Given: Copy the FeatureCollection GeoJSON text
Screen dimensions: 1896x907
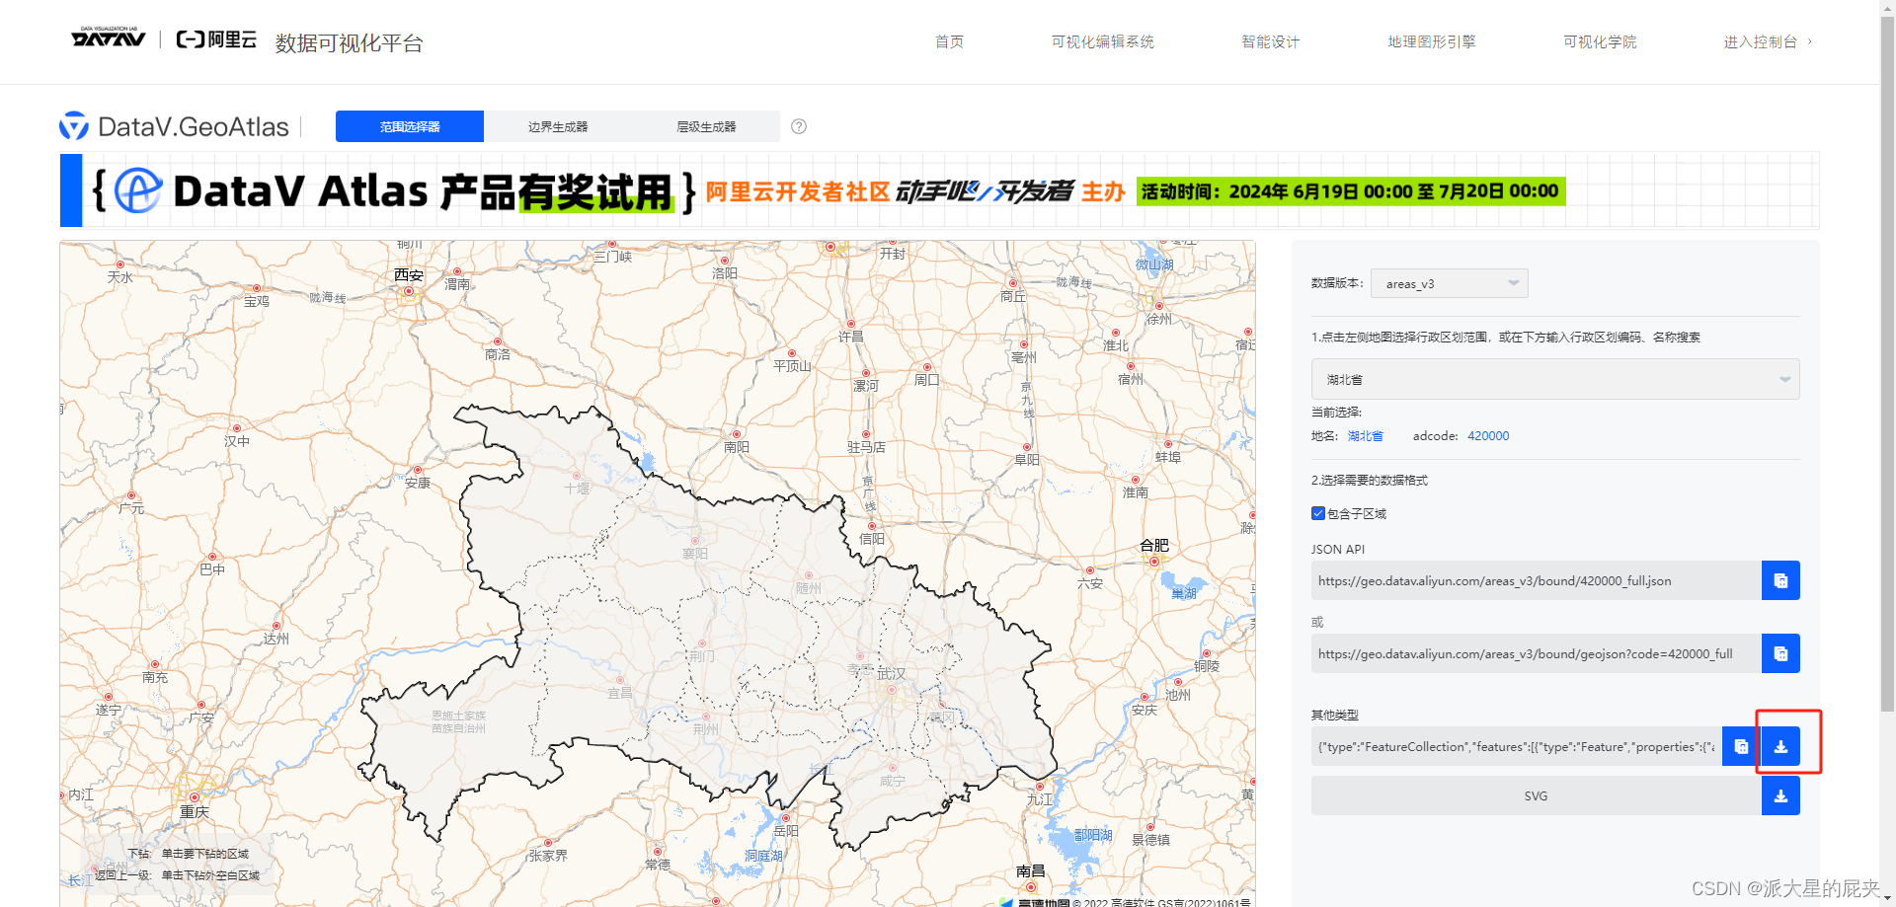Looking at the screenshot, I should 1741,746.
